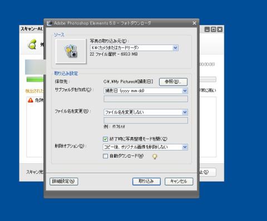Close the Photo Downloader dialog
This screenshot has height=221, width=267.
point(194,23)
